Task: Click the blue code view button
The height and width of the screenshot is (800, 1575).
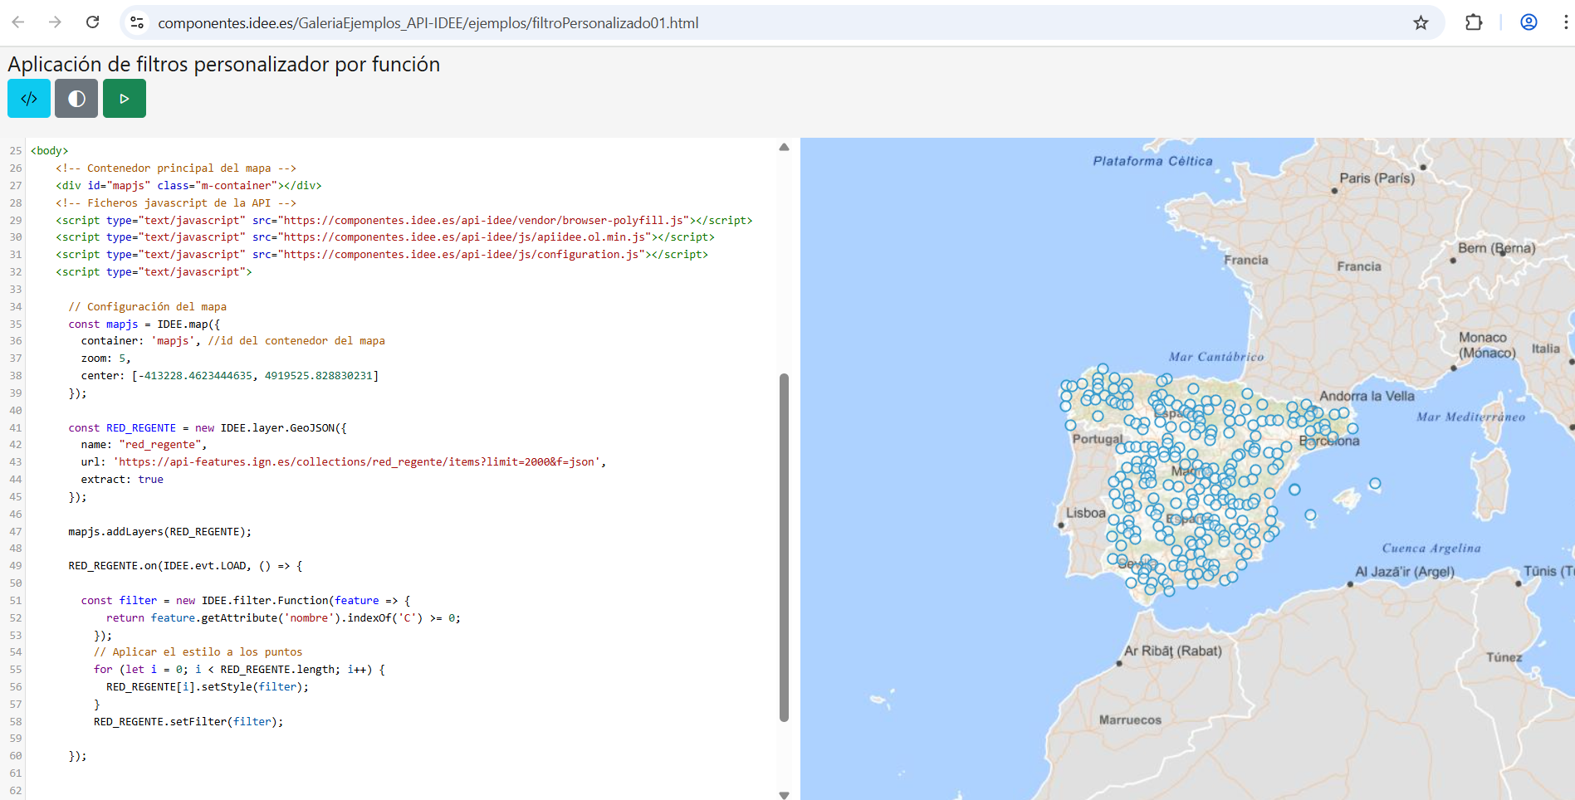Action: click(x=29, y=99)
